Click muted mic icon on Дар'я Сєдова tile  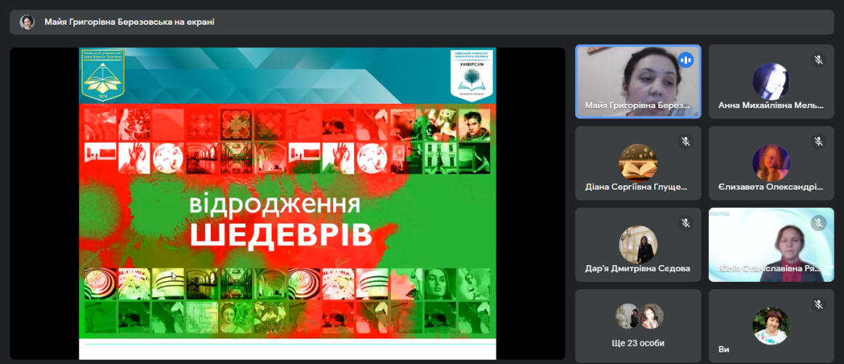[686, 222]
